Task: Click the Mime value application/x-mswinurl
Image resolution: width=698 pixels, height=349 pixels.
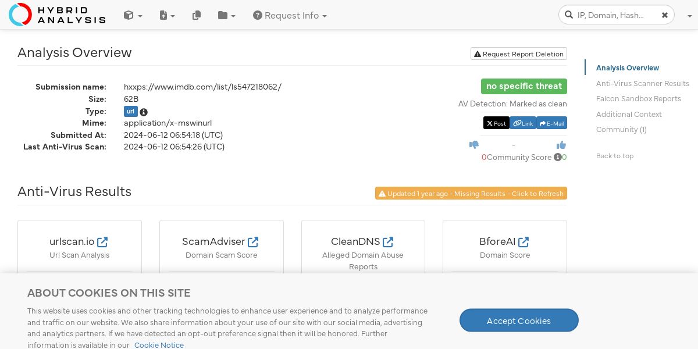Action: (x=168, y=123)
